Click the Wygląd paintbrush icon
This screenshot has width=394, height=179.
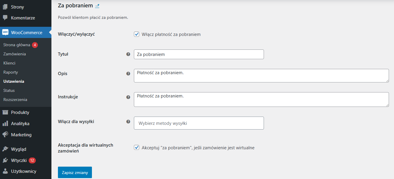(x=5, y=149)
